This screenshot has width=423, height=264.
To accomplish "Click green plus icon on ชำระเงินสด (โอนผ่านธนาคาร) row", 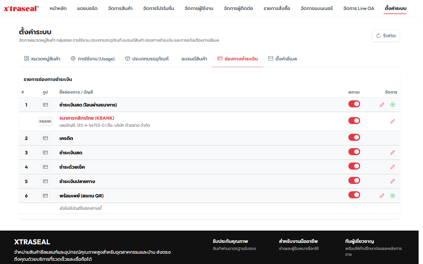I will click(x=392, y=105).
